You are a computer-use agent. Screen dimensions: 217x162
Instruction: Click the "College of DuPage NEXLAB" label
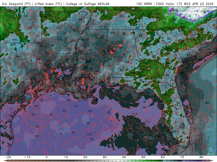(x=88, y=4)
